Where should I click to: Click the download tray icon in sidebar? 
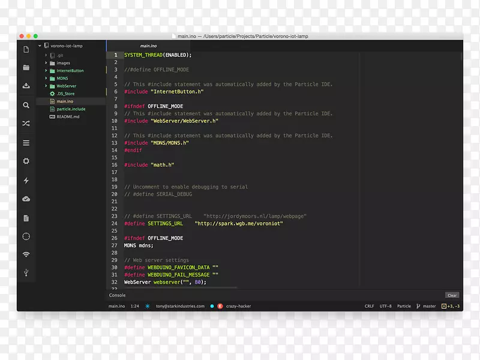tap(26, 86)
